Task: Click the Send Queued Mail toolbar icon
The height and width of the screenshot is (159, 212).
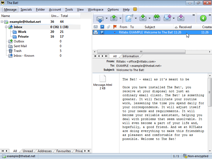Action: tap(114, 19)
